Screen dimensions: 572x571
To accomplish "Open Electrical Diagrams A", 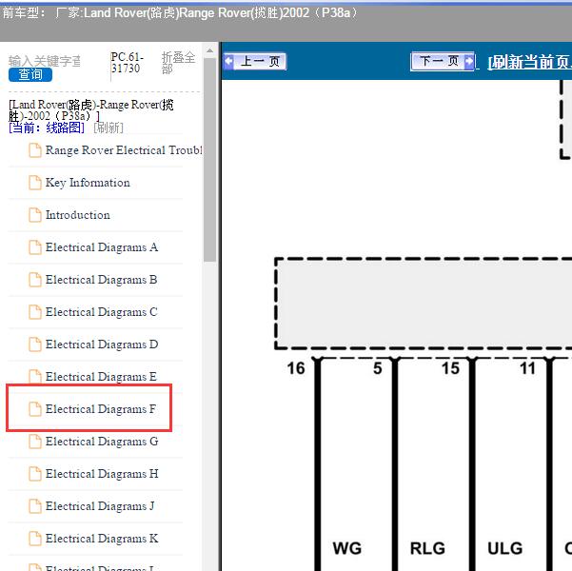I will (102, 247).
